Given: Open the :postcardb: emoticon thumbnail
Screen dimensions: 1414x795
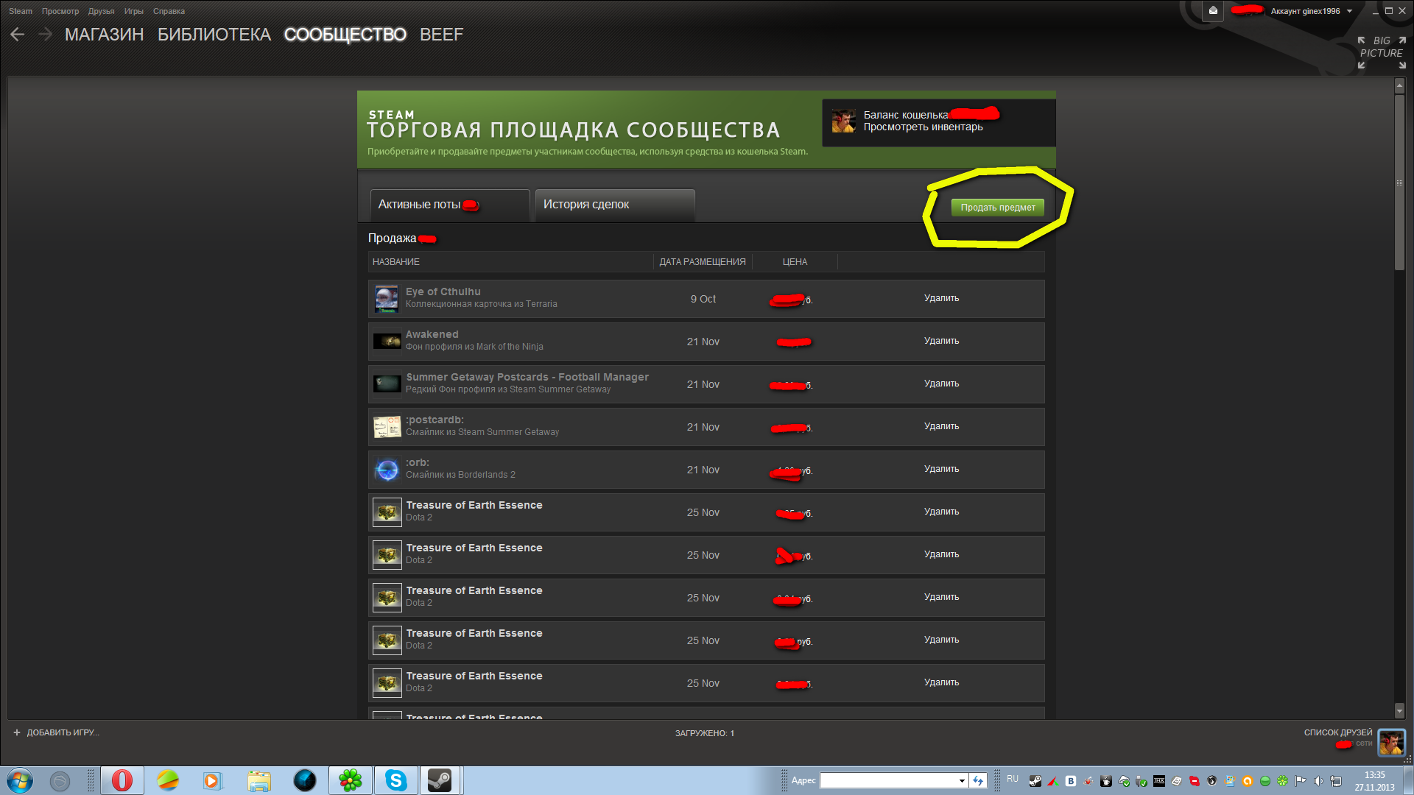Looking at the screenshot, I should coord(387,427).
